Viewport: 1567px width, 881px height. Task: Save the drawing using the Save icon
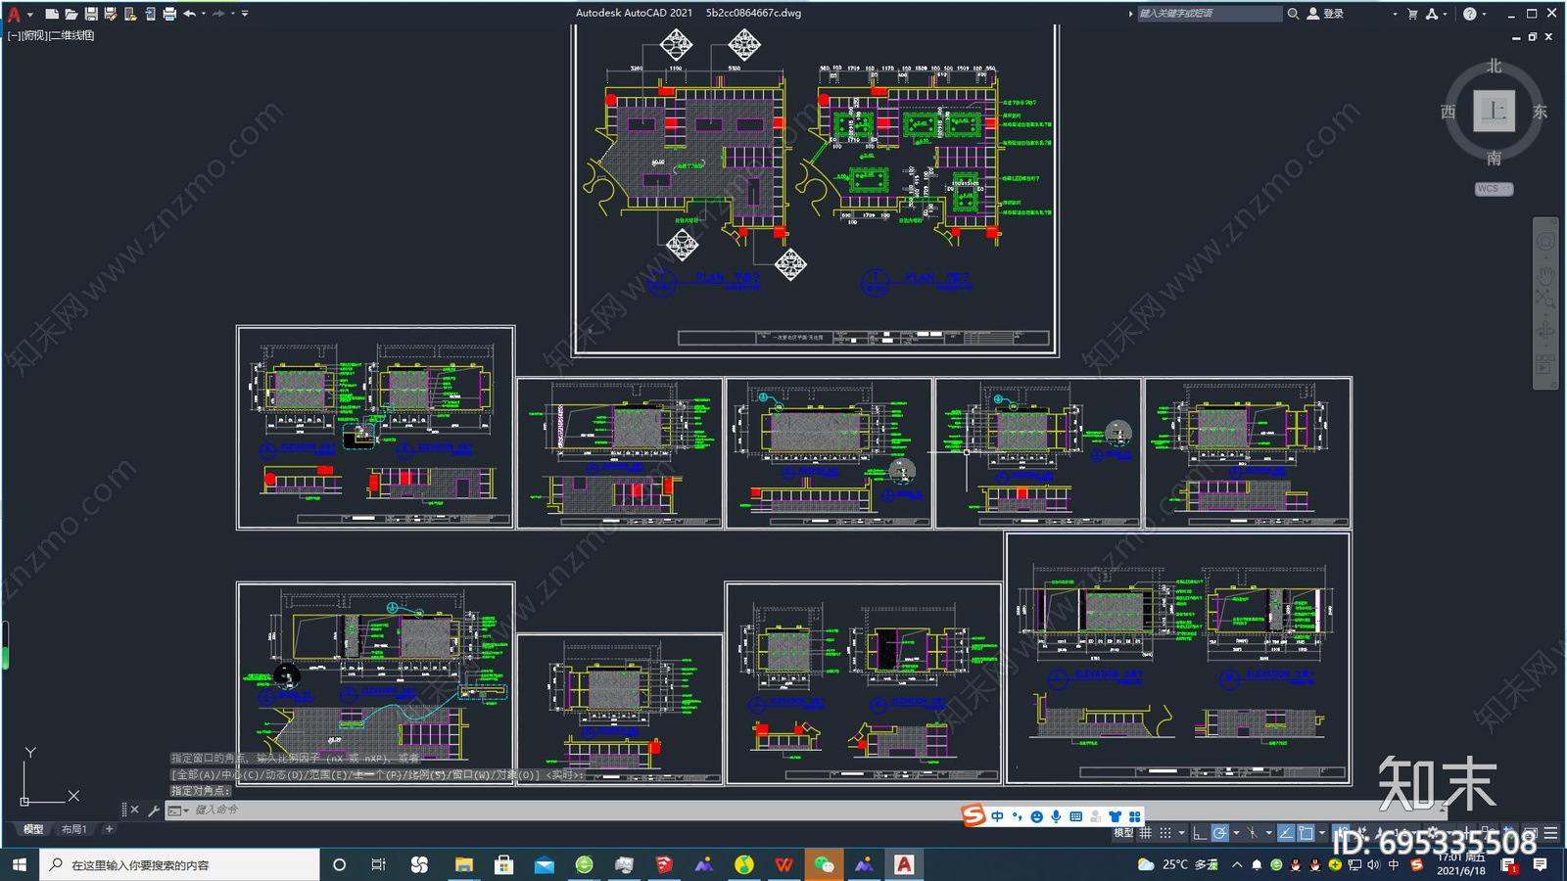click(x=91, y=14)
